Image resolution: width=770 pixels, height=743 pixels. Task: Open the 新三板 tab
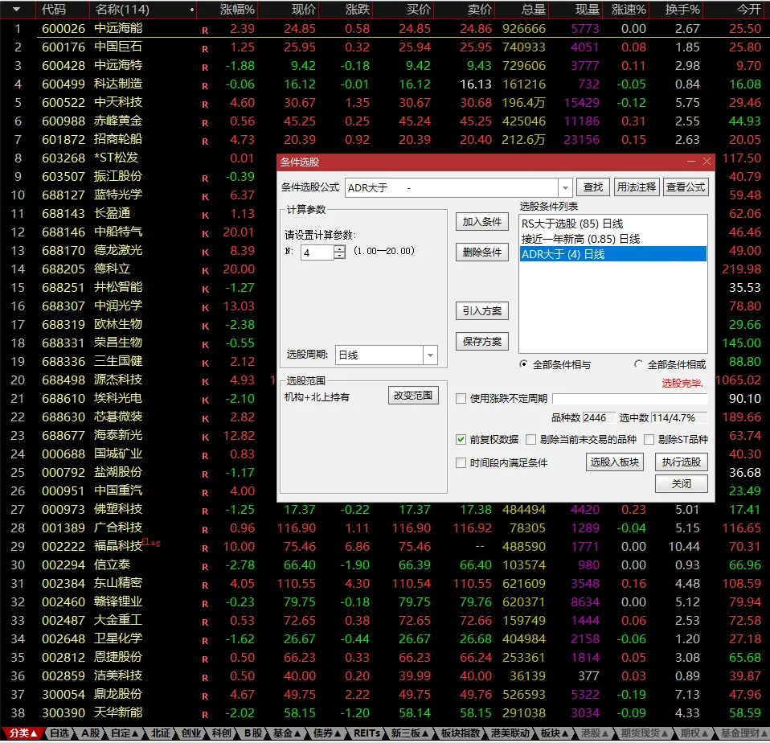click(x=410, y=733)
